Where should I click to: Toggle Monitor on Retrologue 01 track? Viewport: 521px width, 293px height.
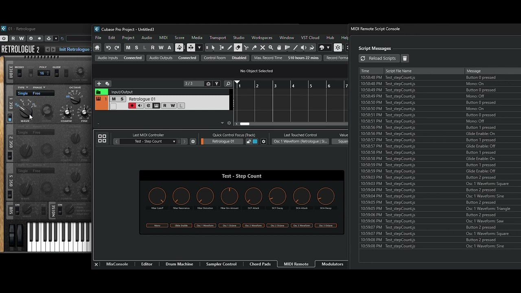pyautogui.click(x=140, y=106)
